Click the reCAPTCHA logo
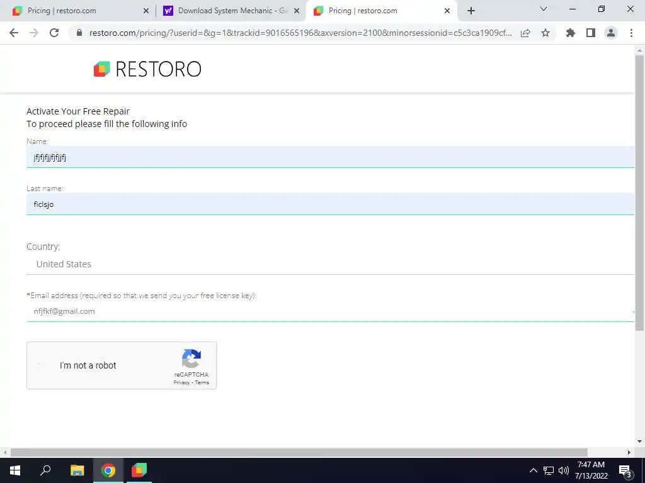This screenshot has height=483, width=645. click(191, 358)
